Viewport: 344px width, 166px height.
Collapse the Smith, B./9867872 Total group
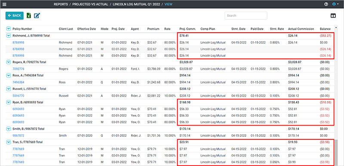[x=8, y=129]
